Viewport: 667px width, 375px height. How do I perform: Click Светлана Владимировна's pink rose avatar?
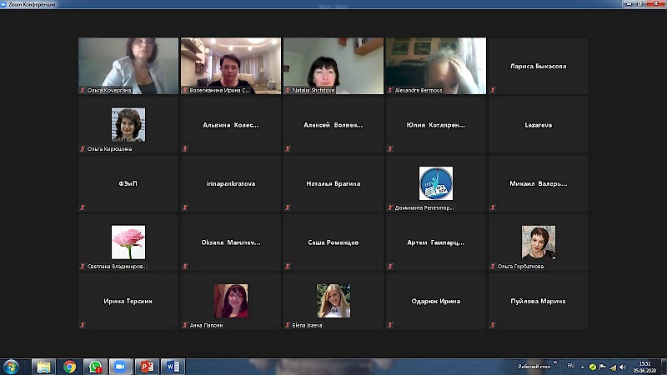point(128,242)
